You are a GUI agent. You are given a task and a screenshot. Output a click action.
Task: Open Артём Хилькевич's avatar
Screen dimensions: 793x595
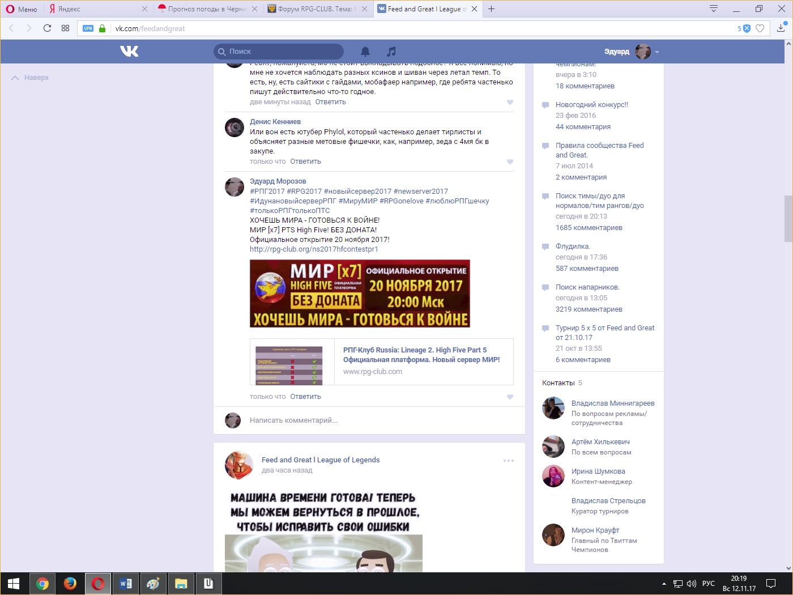[x=553, y=447]
